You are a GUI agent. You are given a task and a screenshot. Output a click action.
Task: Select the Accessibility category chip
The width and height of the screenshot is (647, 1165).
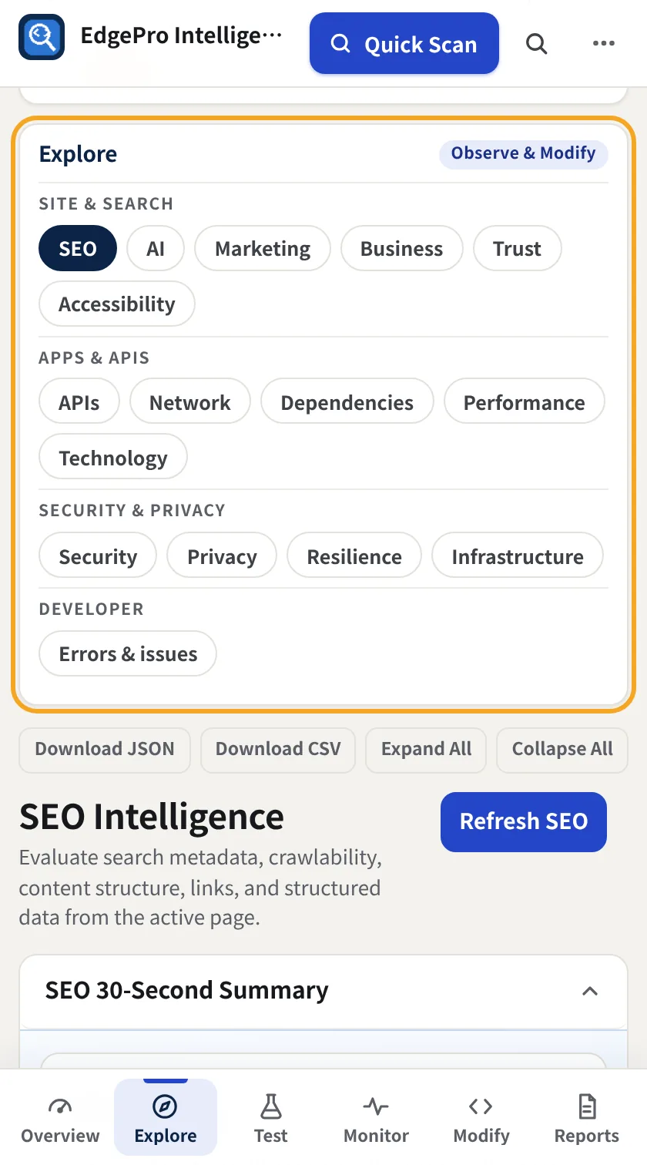click(117, 304)
